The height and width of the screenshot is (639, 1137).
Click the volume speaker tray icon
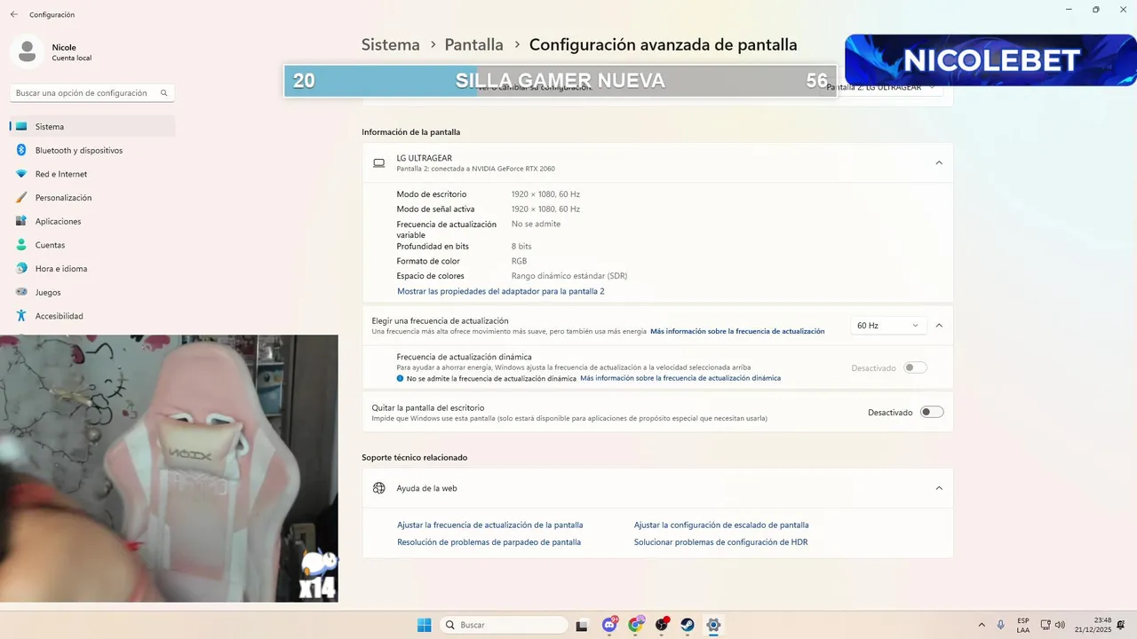(1061, 625)
